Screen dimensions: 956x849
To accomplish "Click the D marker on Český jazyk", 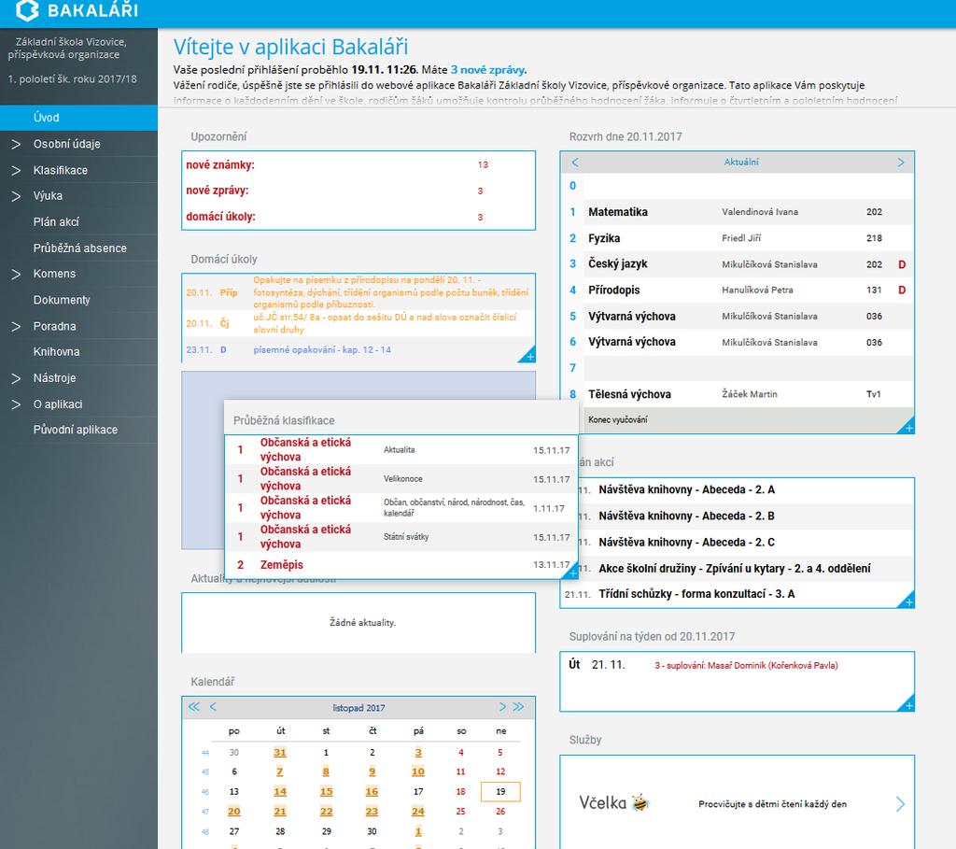I will click(x=902, y=264).
